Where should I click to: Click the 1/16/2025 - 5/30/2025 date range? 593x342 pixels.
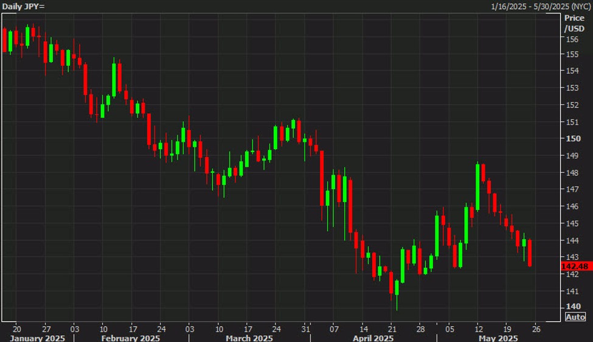click(540, 5)
